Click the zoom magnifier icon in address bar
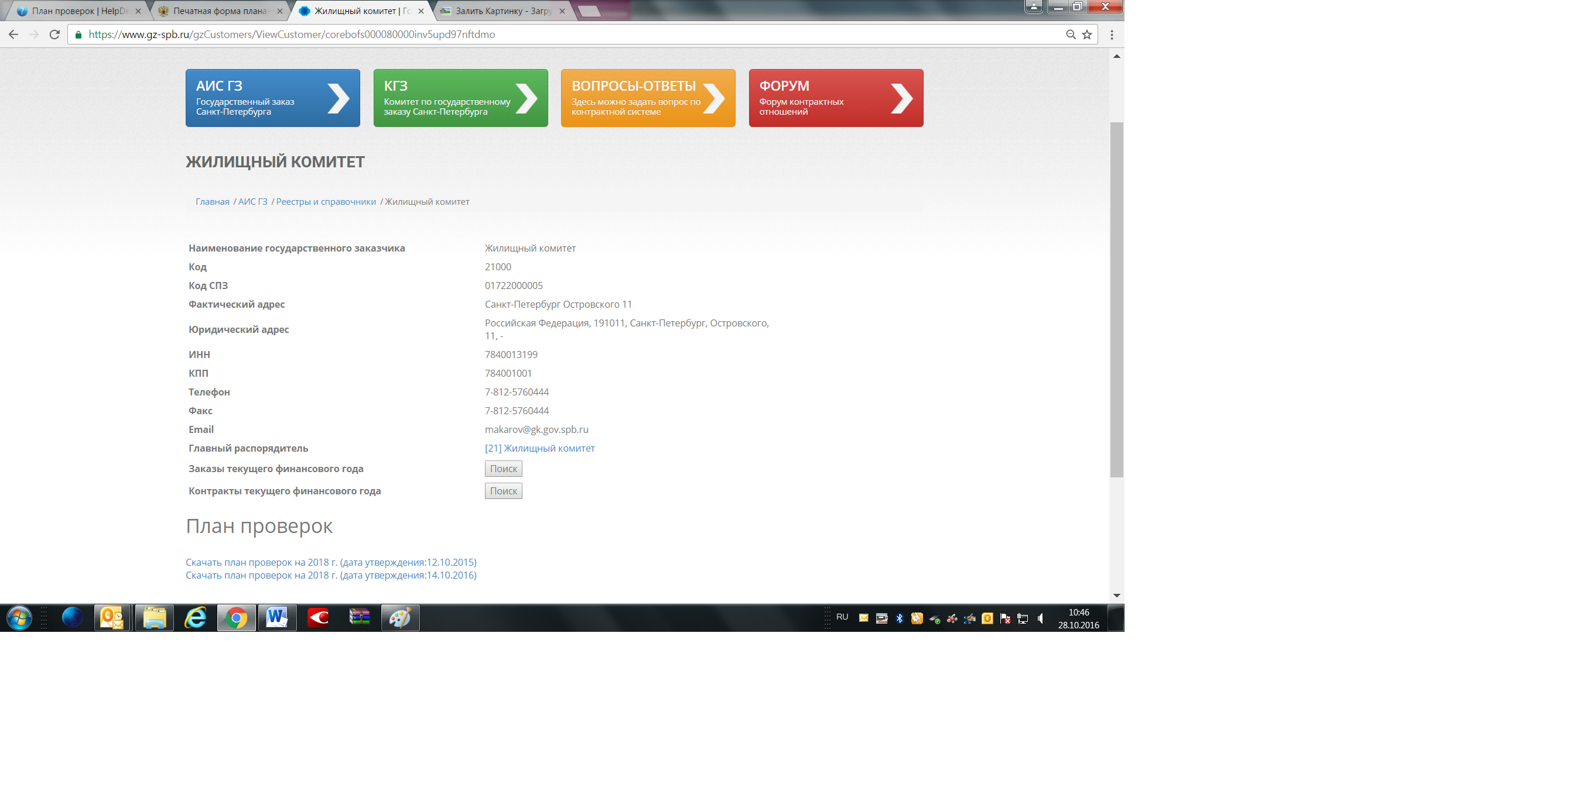Screen dimensions: 1586x805 coord(1071,35)
